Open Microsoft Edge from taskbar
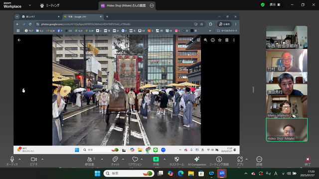The image size is (319, 179). (180, 174)
